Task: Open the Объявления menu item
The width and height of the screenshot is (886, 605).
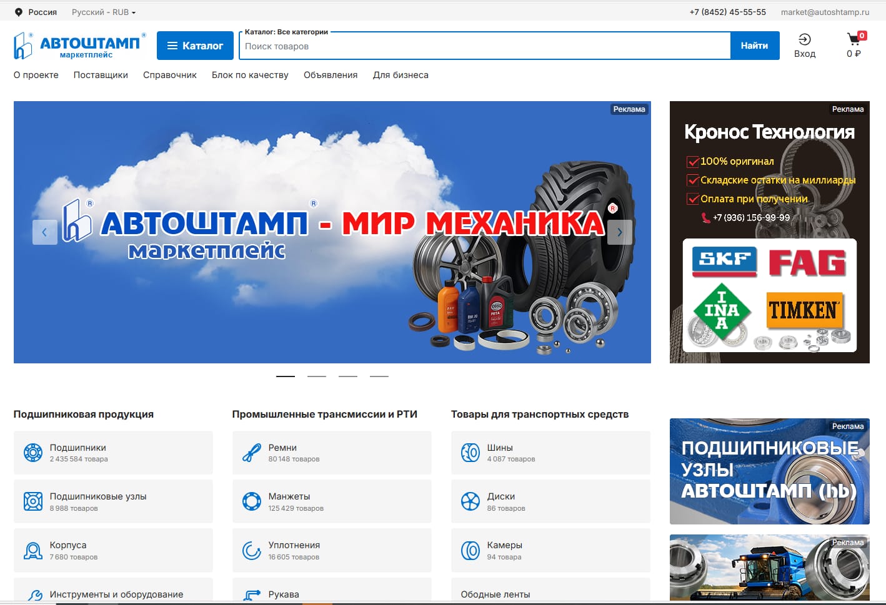Action: click(331, 75)
